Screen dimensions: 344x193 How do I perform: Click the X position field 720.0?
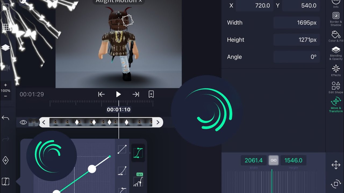coord(255,5)
